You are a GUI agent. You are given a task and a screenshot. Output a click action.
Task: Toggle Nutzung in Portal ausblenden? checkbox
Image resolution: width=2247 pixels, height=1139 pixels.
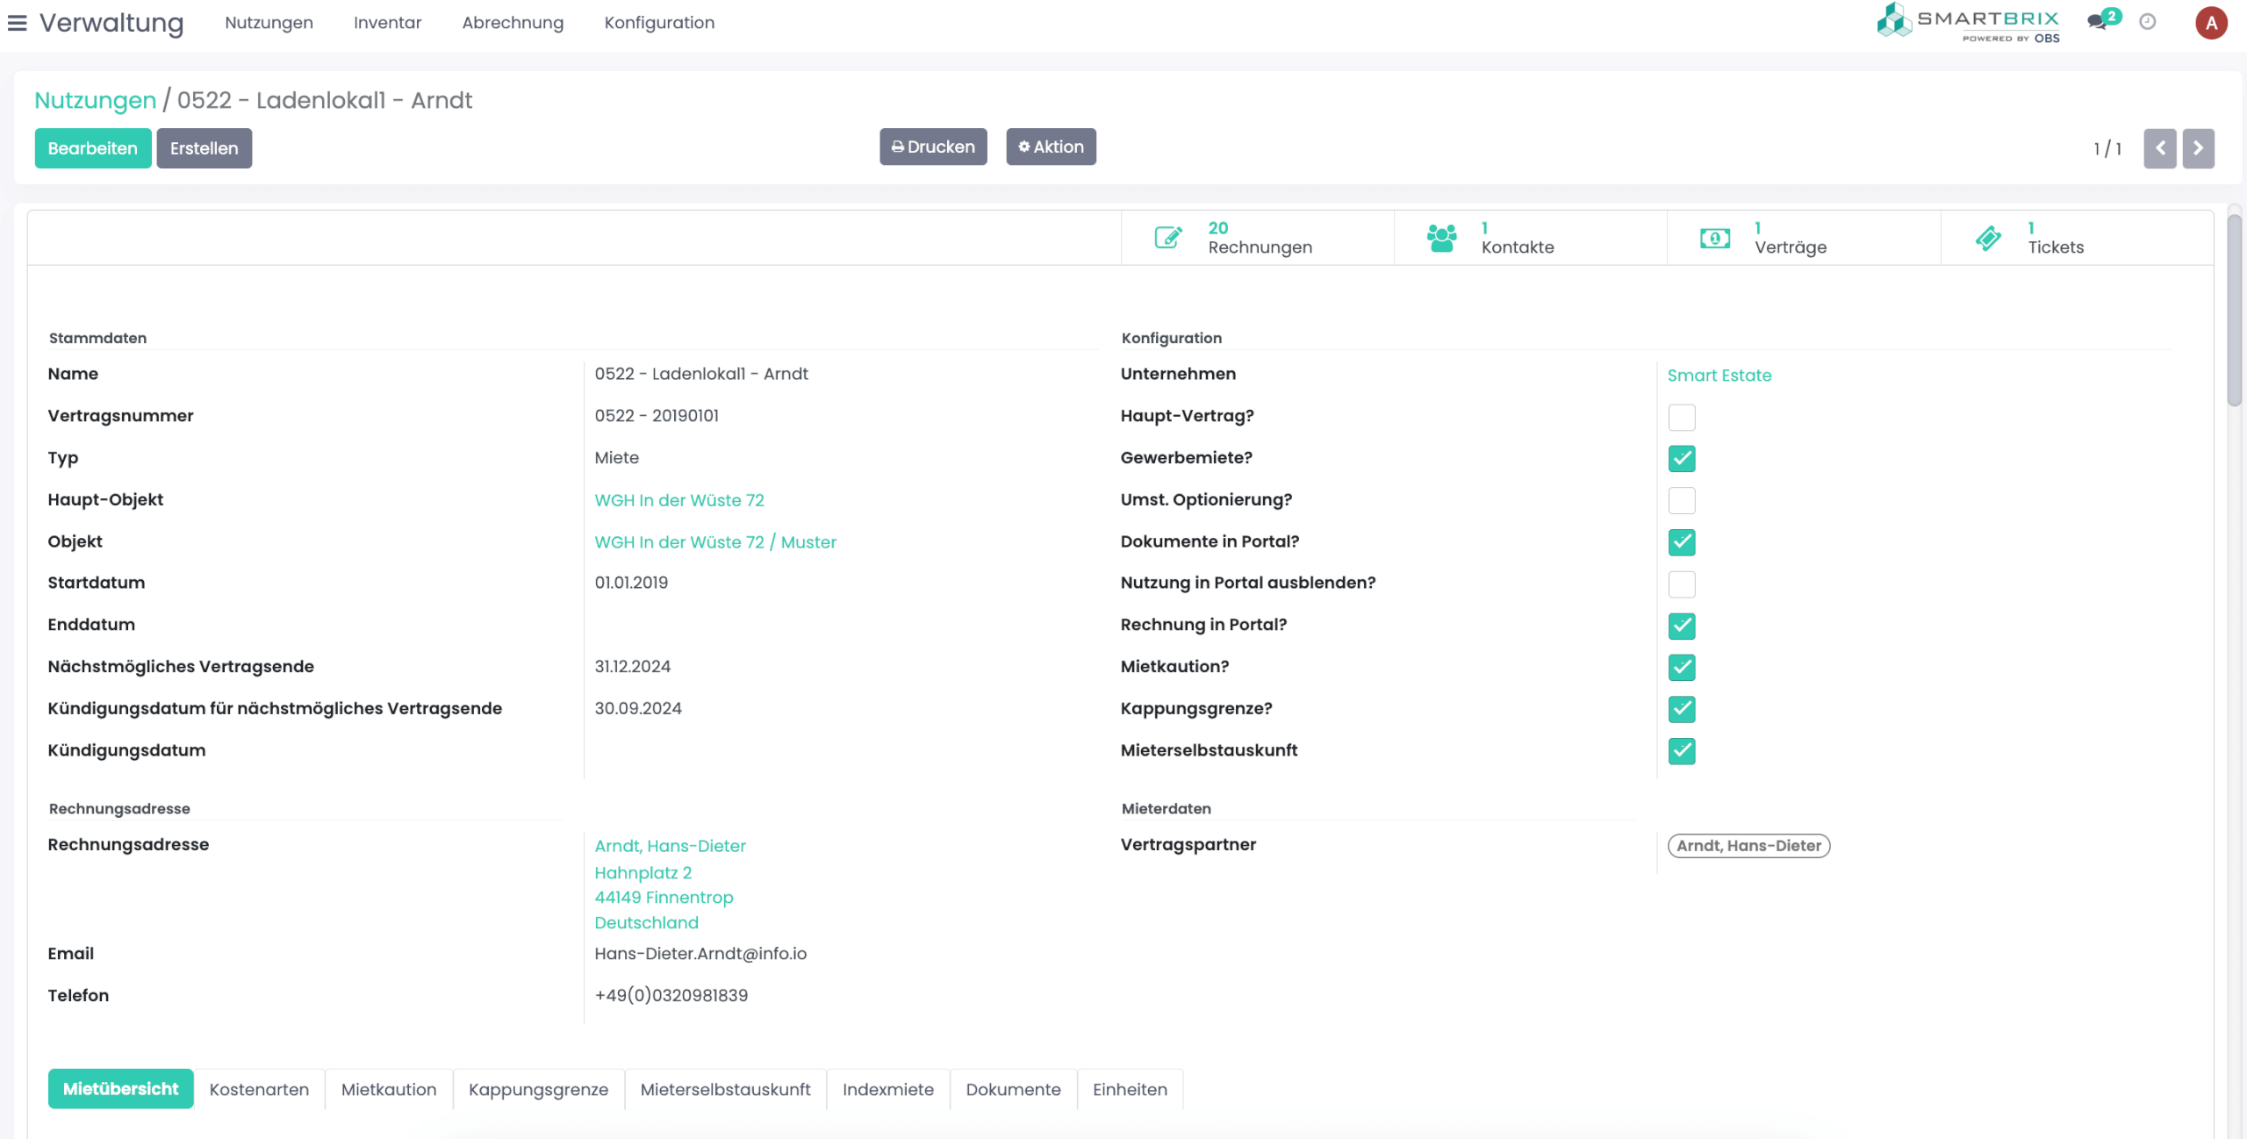1682,584
